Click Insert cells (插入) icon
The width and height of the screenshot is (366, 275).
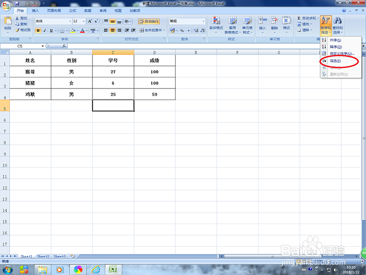[262, 21]
